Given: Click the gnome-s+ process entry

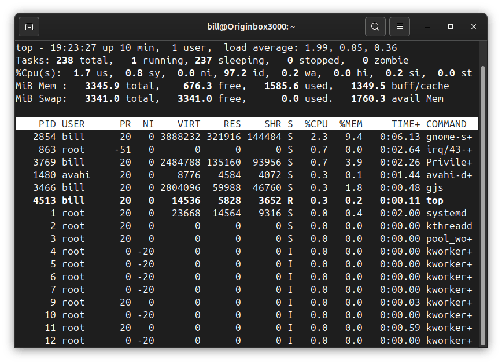Looking at the screenshot, I should click(449, 136).
